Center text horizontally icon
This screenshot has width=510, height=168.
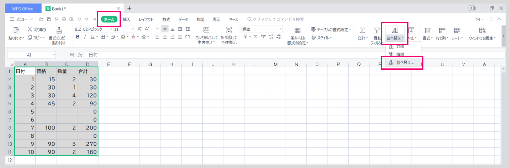click(x=165, y=37)
